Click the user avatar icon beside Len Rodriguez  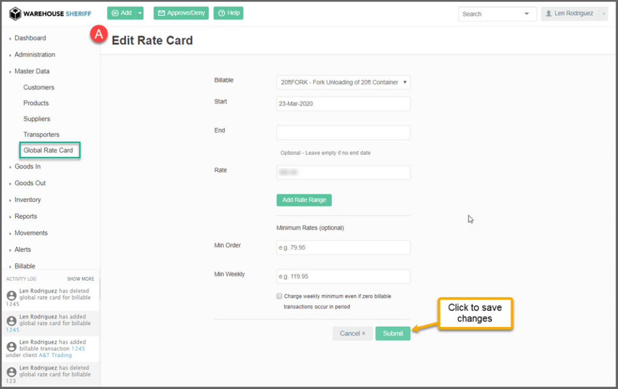click(548, 13)
